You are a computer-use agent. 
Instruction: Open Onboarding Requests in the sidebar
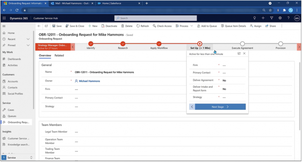pos(17,122)
